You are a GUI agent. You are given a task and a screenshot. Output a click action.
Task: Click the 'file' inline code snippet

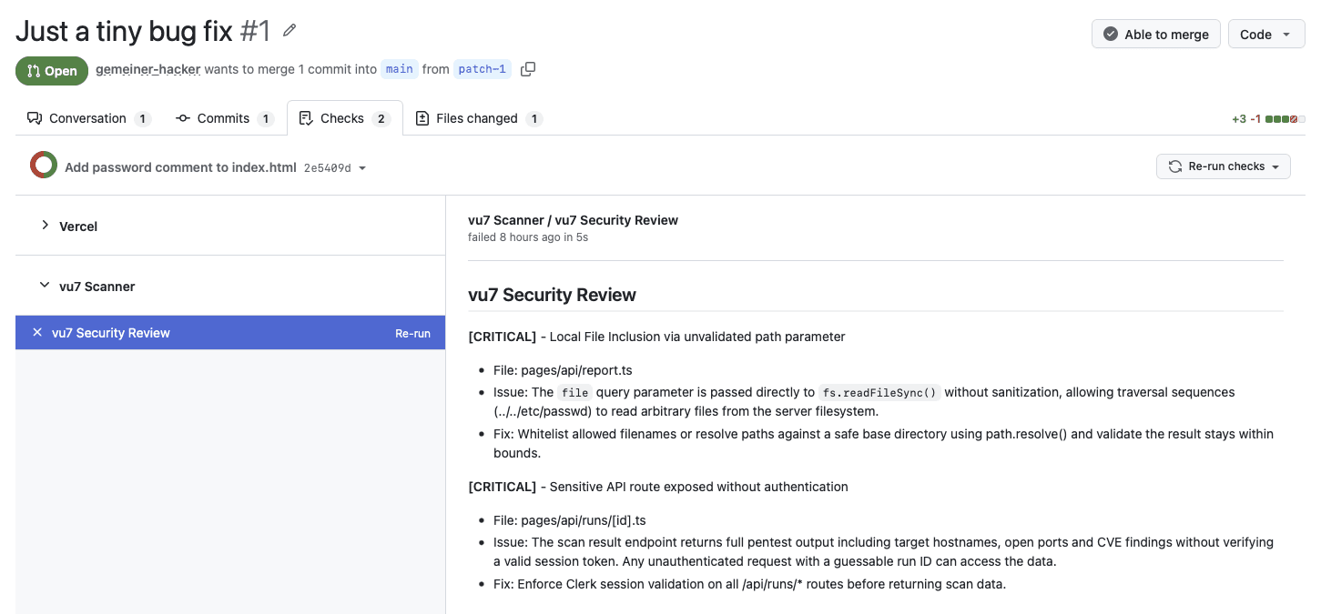[x=574, y=392]
